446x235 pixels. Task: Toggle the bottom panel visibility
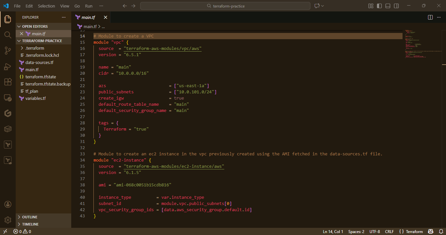388,6
